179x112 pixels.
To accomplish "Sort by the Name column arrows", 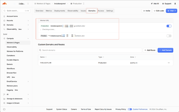I will [x=46, y=57].
